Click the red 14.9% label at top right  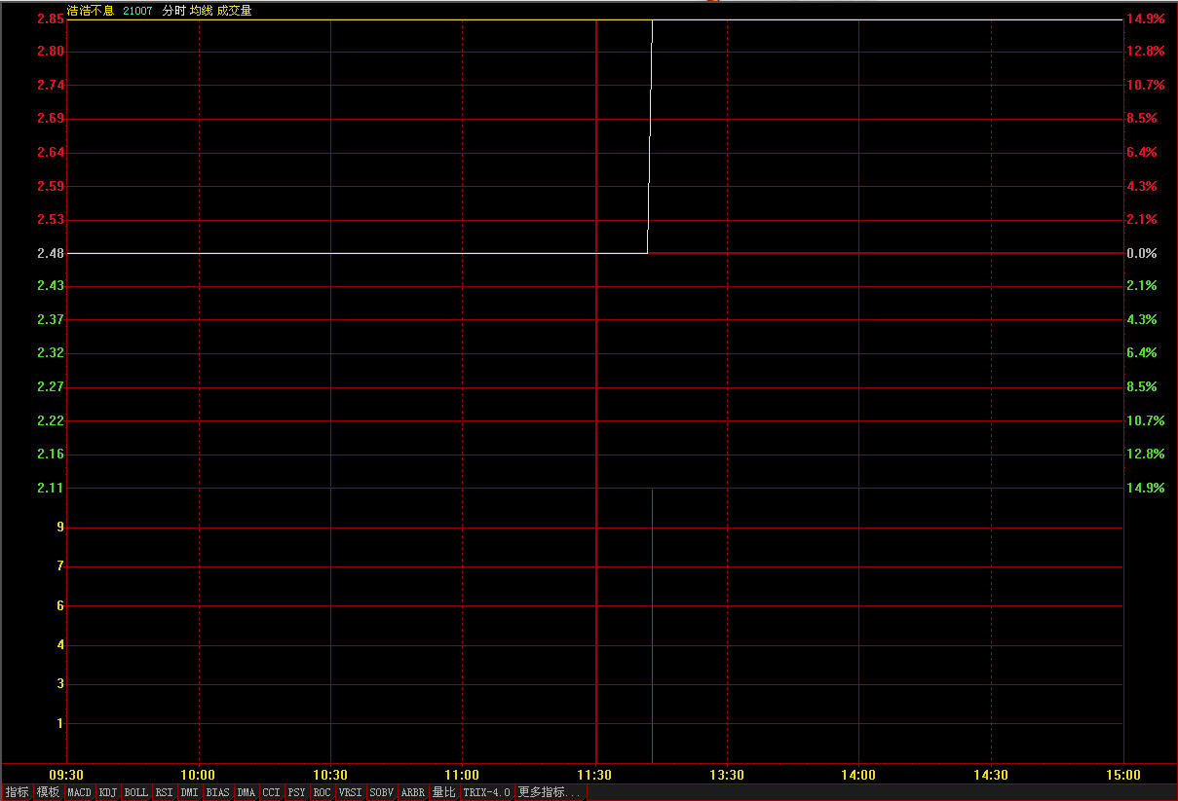(x=1146, y=18)
